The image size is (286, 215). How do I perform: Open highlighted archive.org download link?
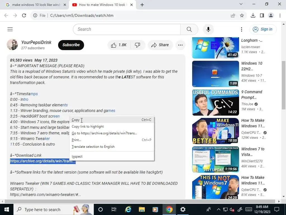pyautogui.click(x=43, y=161)
